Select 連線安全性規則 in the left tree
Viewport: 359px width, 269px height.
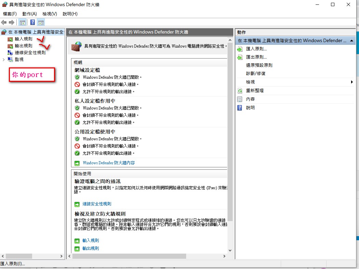[x=30, y=53]
